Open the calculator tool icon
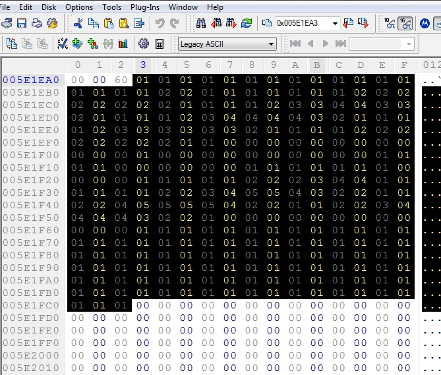The height and width of the screenshot is (375, 441). click(x=159, y=44)
